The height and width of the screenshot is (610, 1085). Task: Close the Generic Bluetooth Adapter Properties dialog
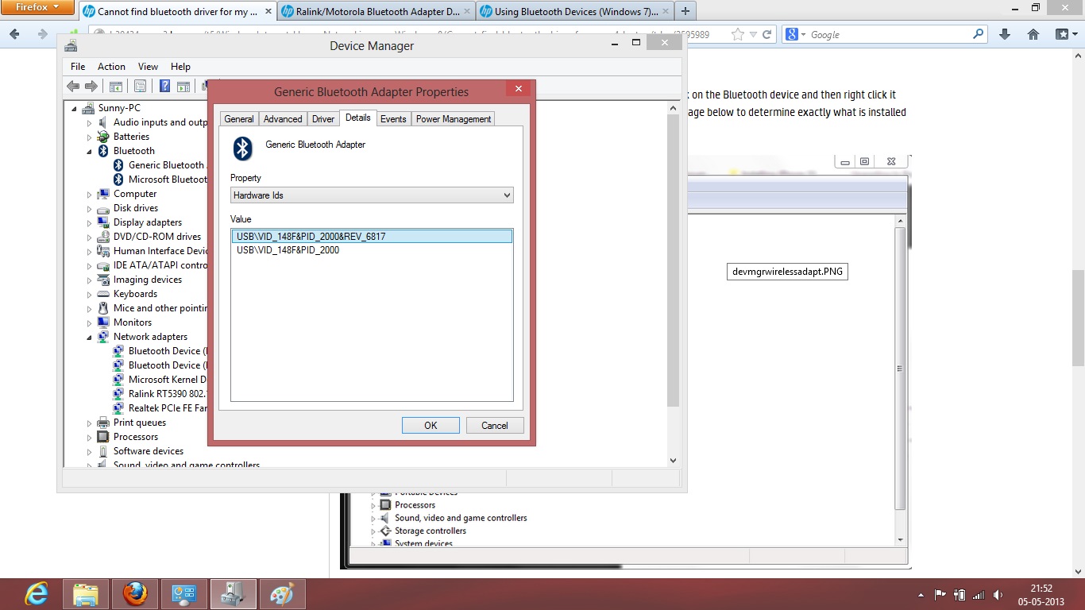click(x=518, y=88)
